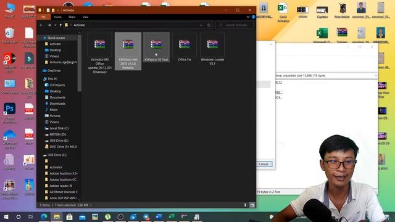
Task: Go forward with the Forward arrow
Action: pyautogui.click(x=49, y=25)
